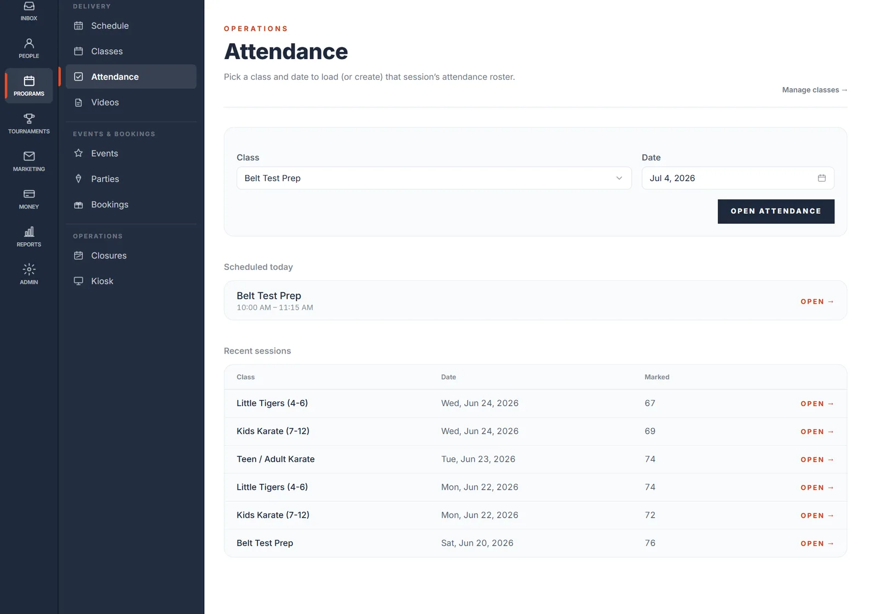Select the Programs calendar icon

29,81
